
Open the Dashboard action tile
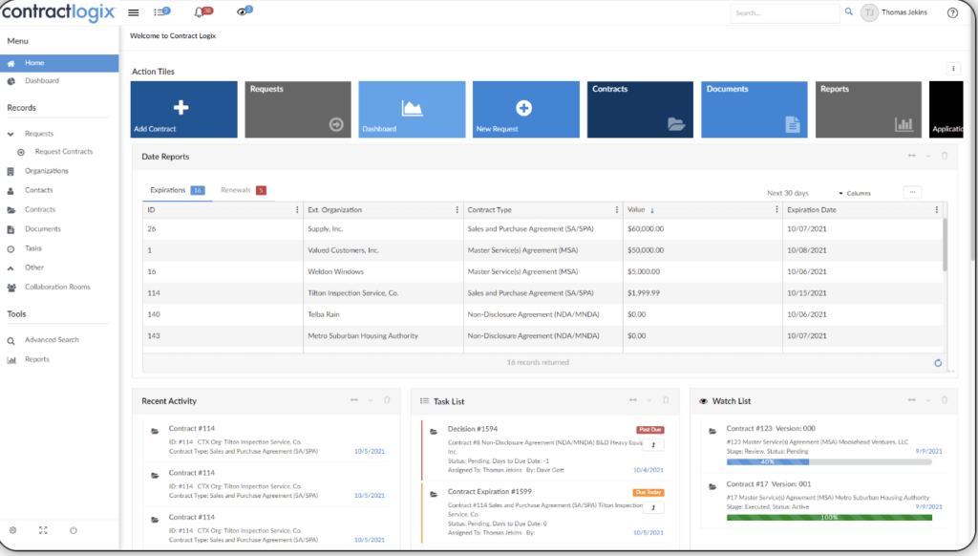(412, 109)
